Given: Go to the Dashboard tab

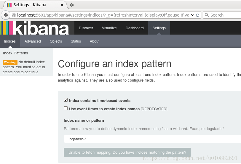Looking at the screenshot, I should point(135,28).
